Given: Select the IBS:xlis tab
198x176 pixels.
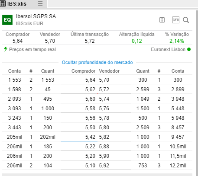Looking at the screenshot, I should [x=23, y=3].
